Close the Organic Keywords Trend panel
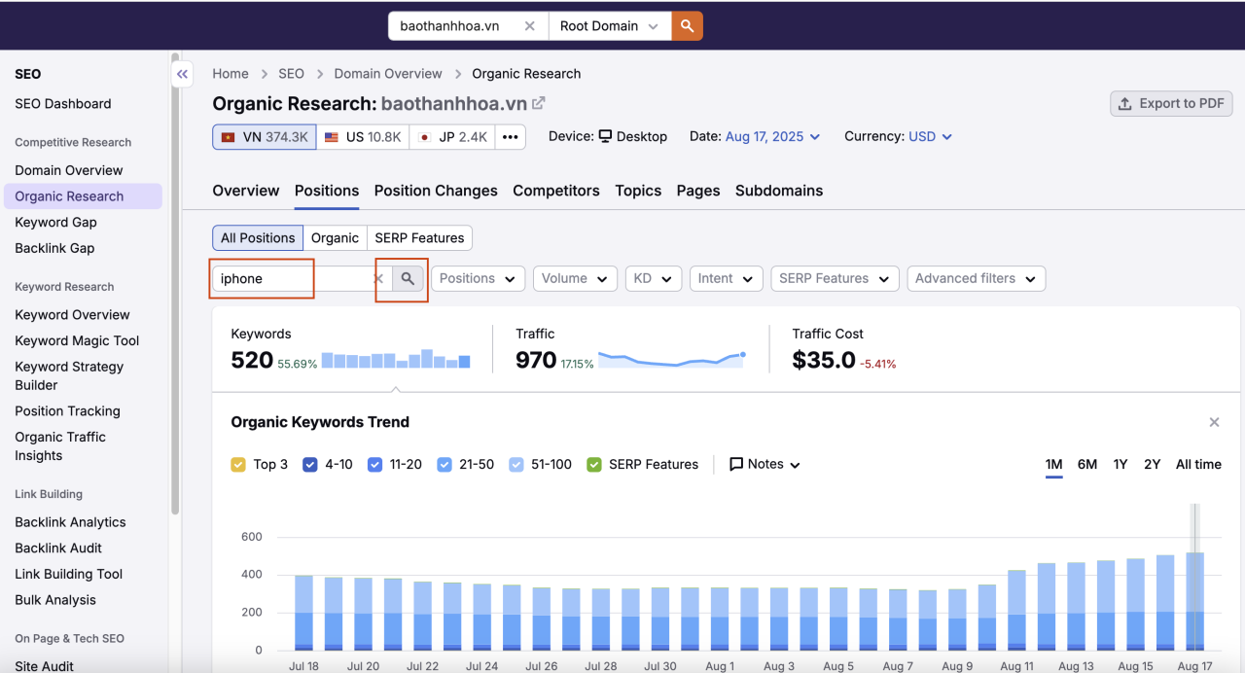 [1214, 422]
